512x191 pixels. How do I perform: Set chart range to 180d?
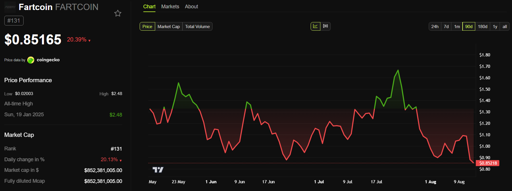click(482, 27)
